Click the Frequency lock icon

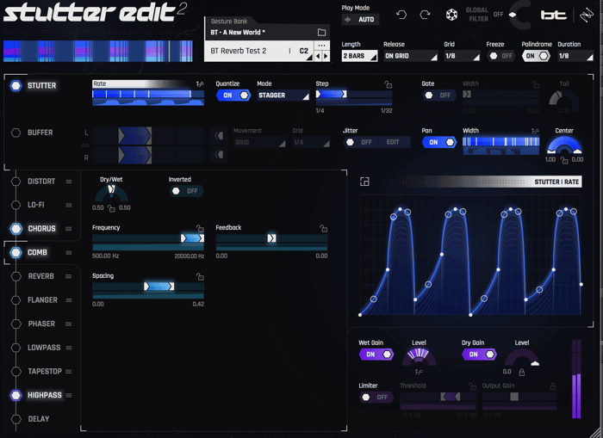(200, 228)
